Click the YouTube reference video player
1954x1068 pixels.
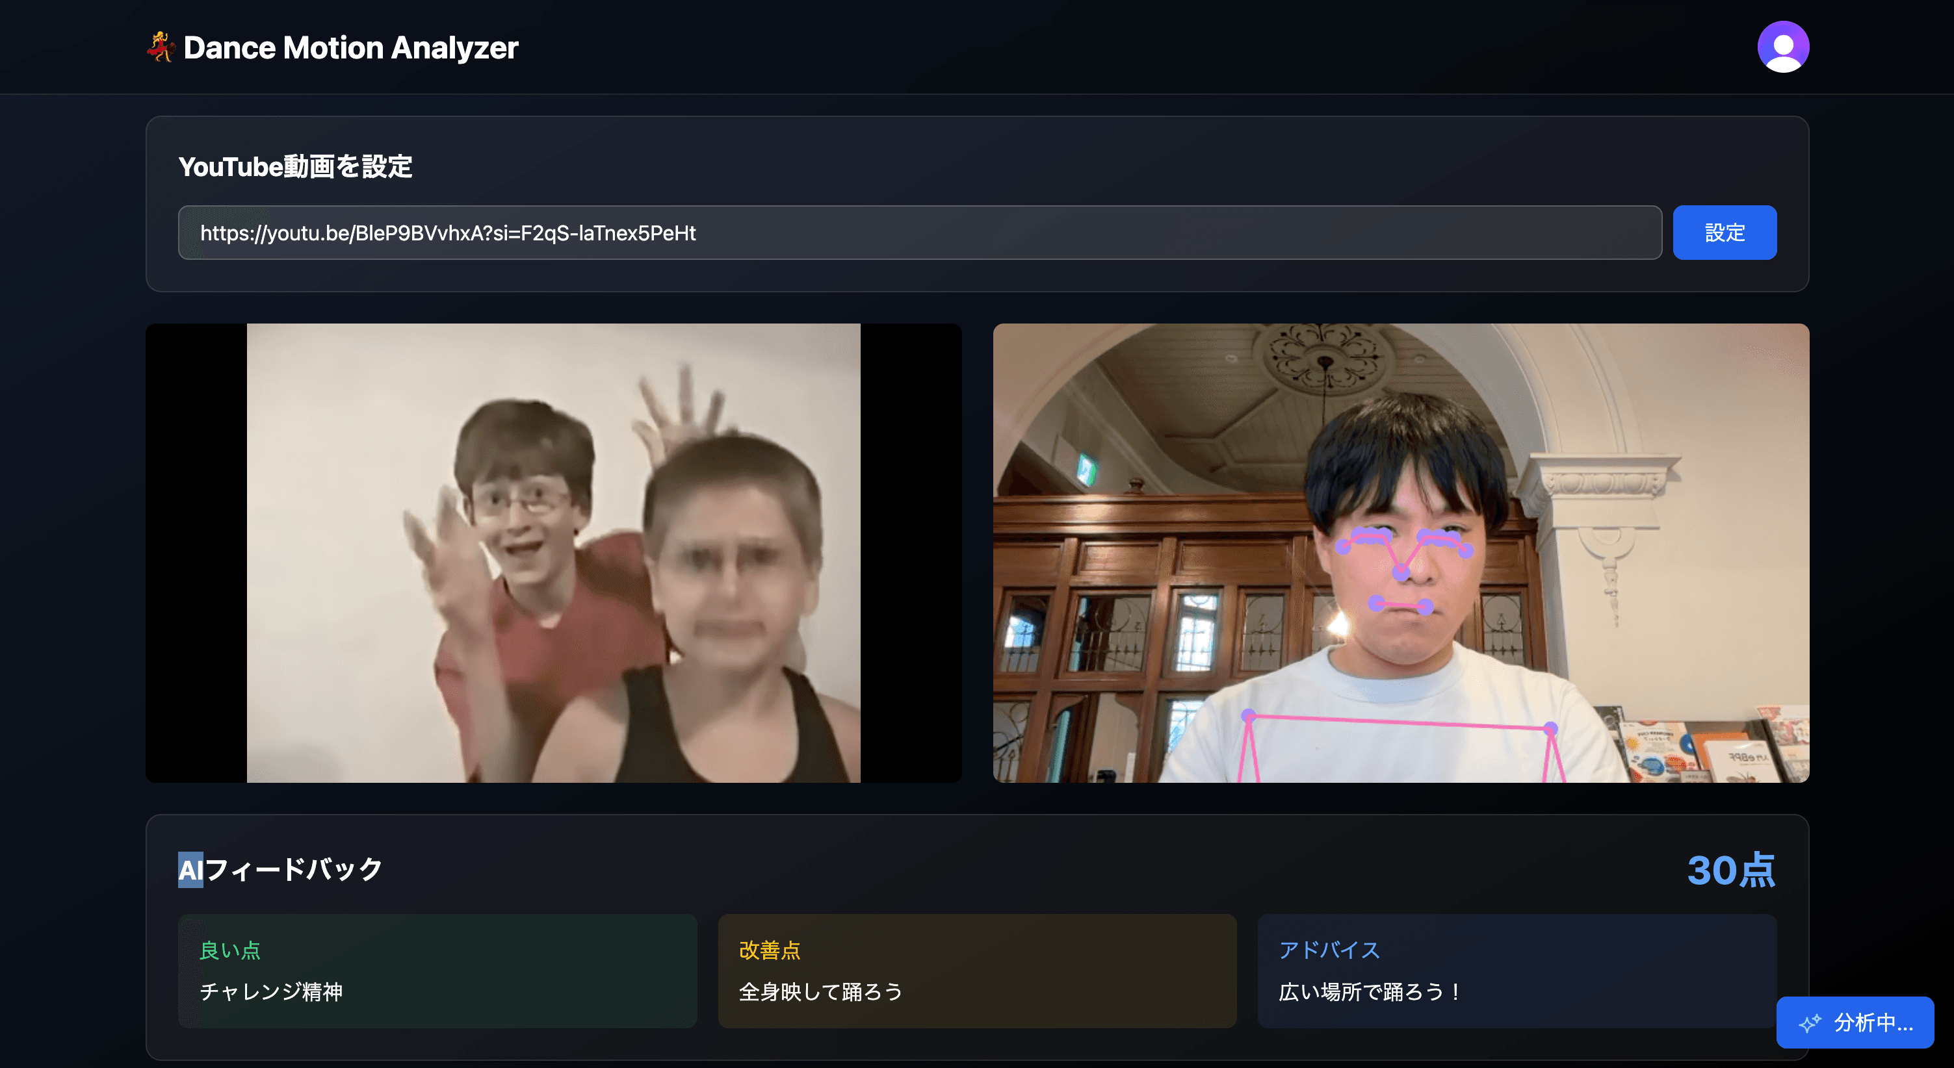click(x=553, y=553)
